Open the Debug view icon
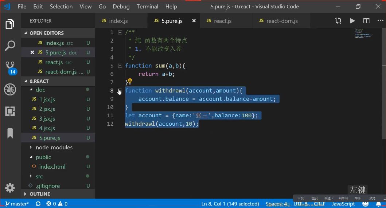 click(x=10, y=89)
